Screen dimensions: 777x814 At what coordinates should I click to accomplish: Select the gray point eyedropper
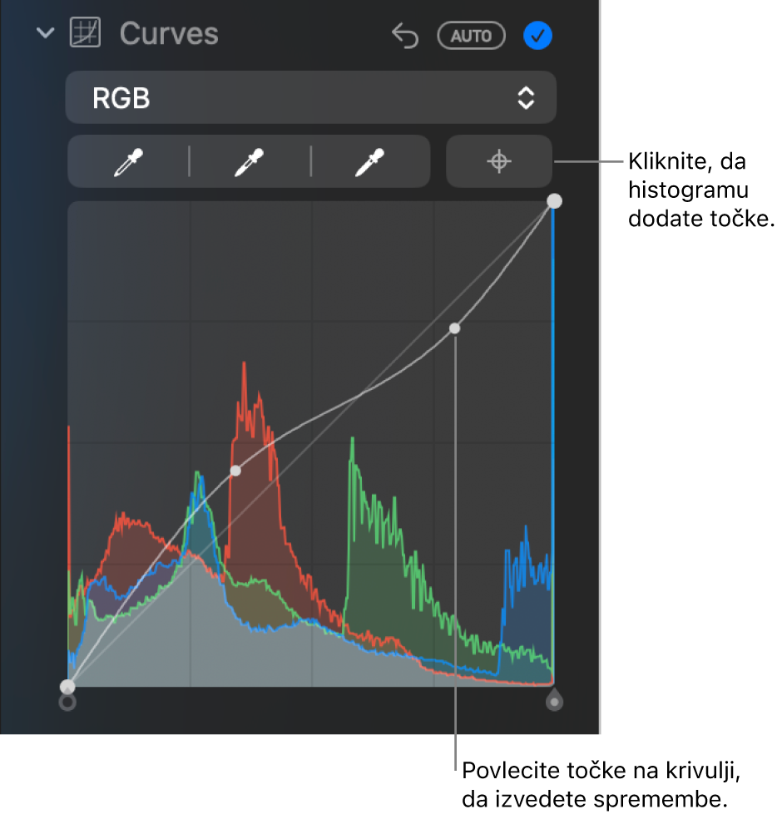click(x=250, y=162)
